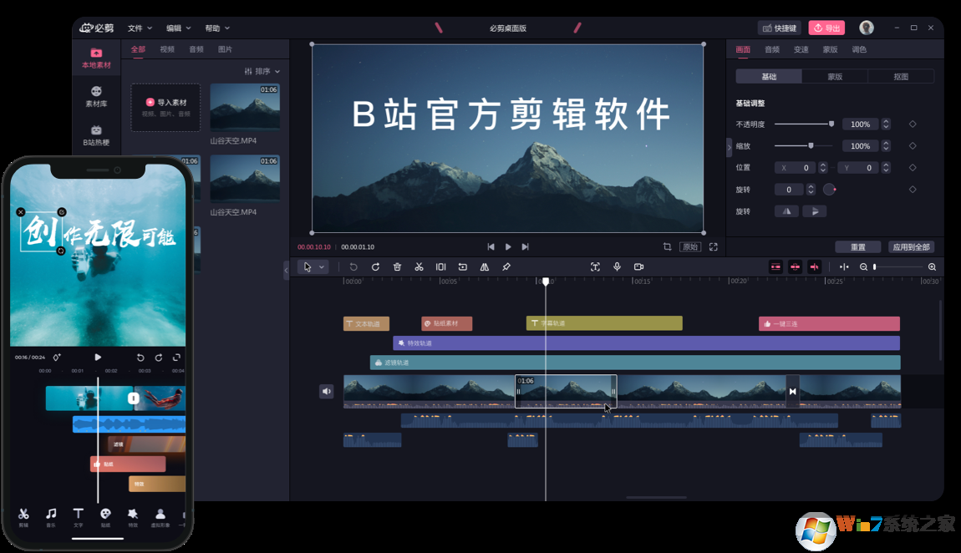Toggle second pink link-track button
This screenshot has height=553, width=961.
(x=795, y=267)
